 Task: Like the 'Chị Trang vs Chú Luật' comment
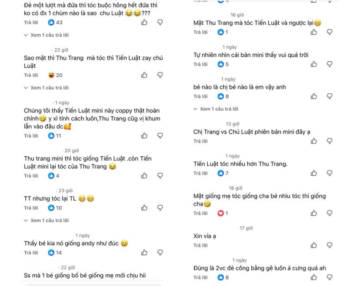click(x=314, y=141)
